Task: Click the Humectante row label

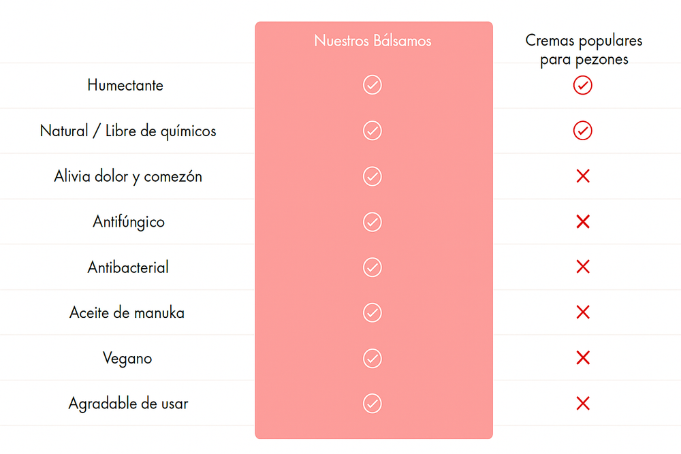Action: [125, 85]
